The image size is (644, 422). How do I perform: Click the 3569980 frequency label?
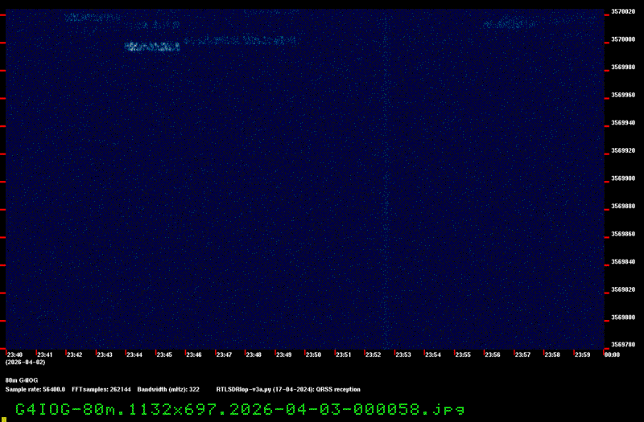tap(623, 67)
